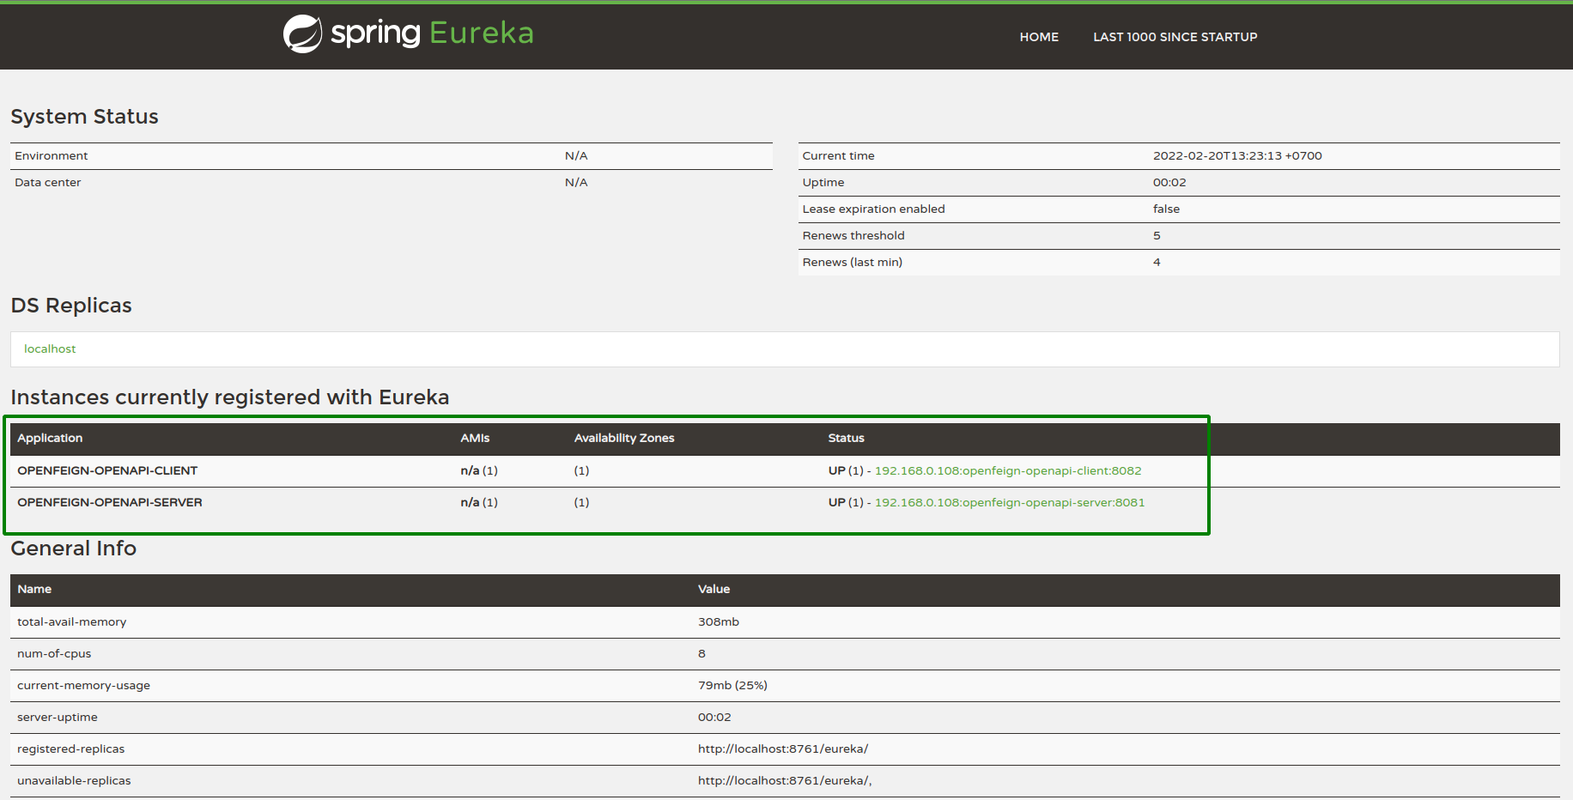
Task: Click the unavailable-replicas URL value
Action: click(x=784, y=781)
